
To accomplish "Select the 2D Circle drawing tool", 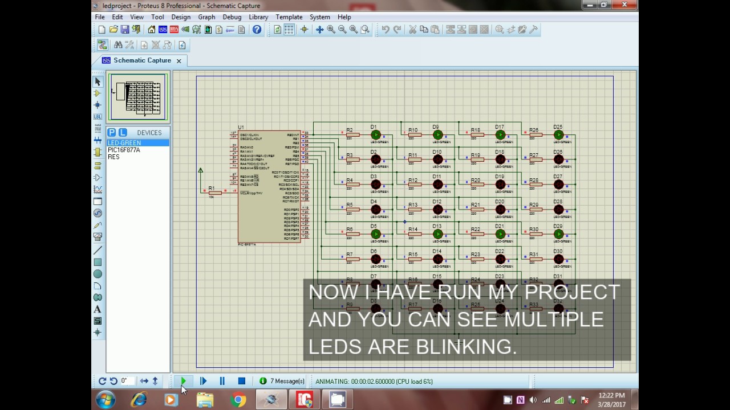I will tap(98, 274).
